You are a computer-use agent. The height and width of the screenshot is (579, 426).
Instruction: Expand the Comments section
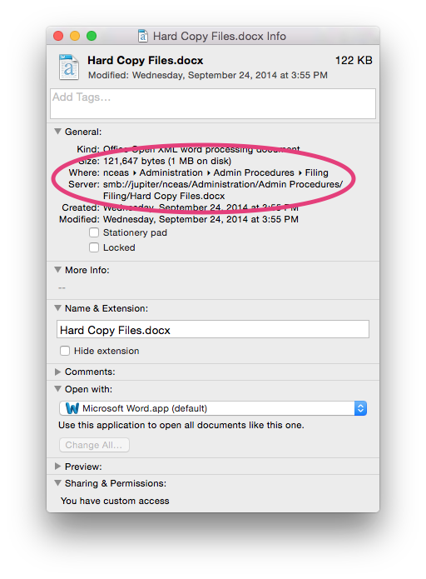point(57,372)
